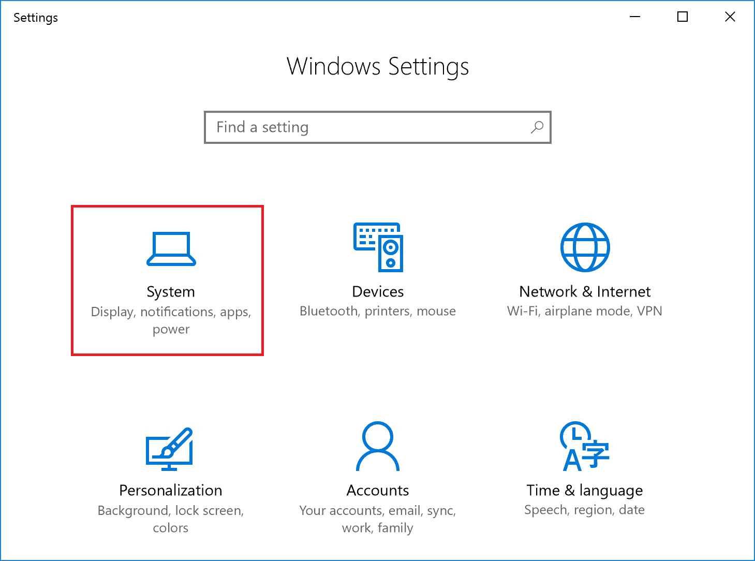Open the System laptop icon
The height and width of the screenshot is (561, 755).
coord(171,248)
